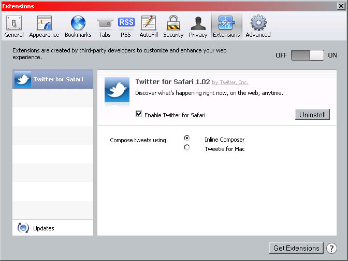Viewport: 348px width, 261px height.
Task: Uncheck Enable Twitter for Safari checkbox
Action: pos(139,114)
